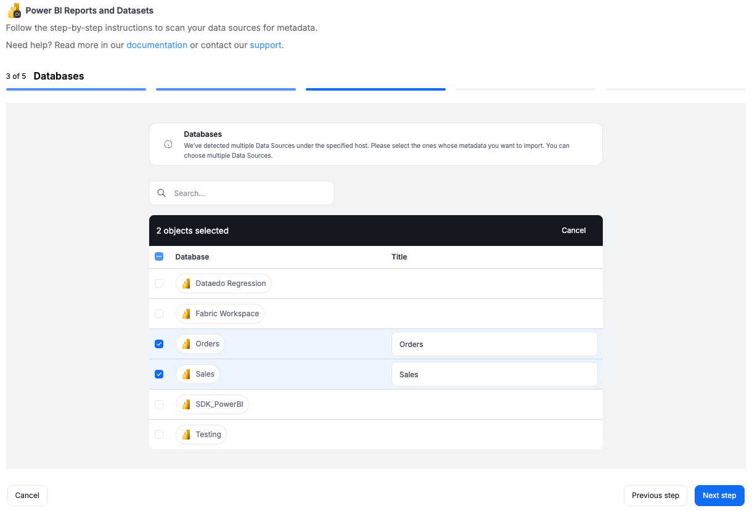Select the Fabric Workspace label
The height and width of the screenshot is (511, 752).
227,314
